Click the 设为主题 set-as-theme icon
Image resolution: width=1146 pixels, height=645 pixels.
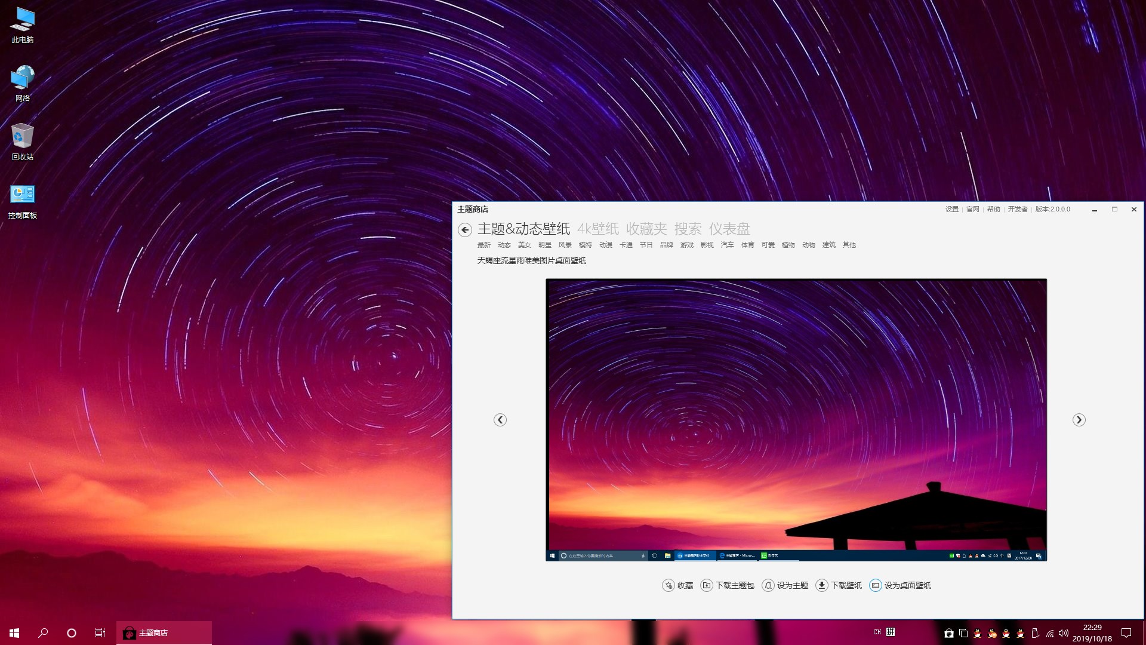pyautogui.click(x=768, y=585)
